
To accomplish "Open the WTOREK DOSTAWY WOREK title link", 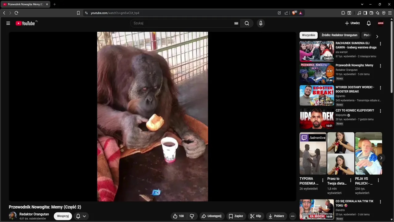I will coord(355,89).
